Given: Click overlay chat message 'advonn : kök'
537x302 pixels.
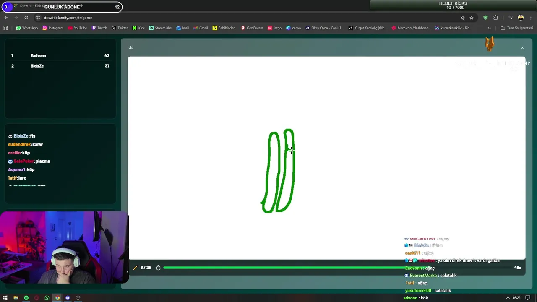Looking at the screenshot, I should pos(416,298).
